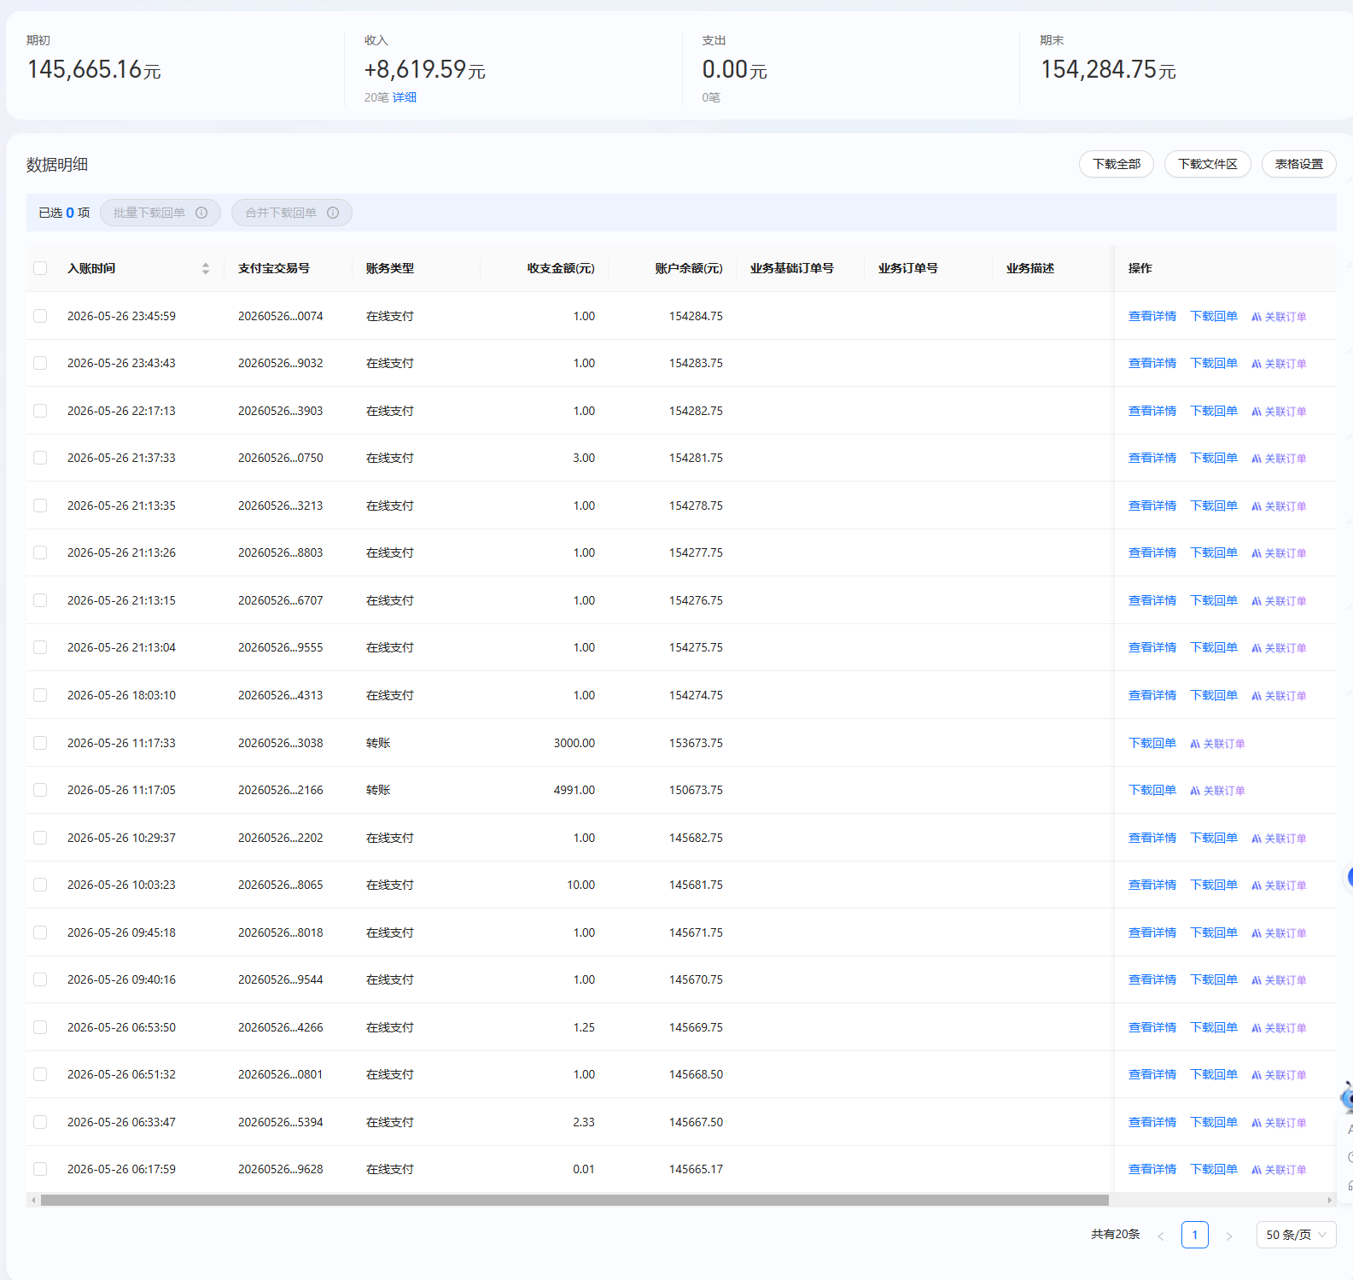Click the 收支金额(元) column header
Screen dimensions: 1353x1280
pos(561,268)
